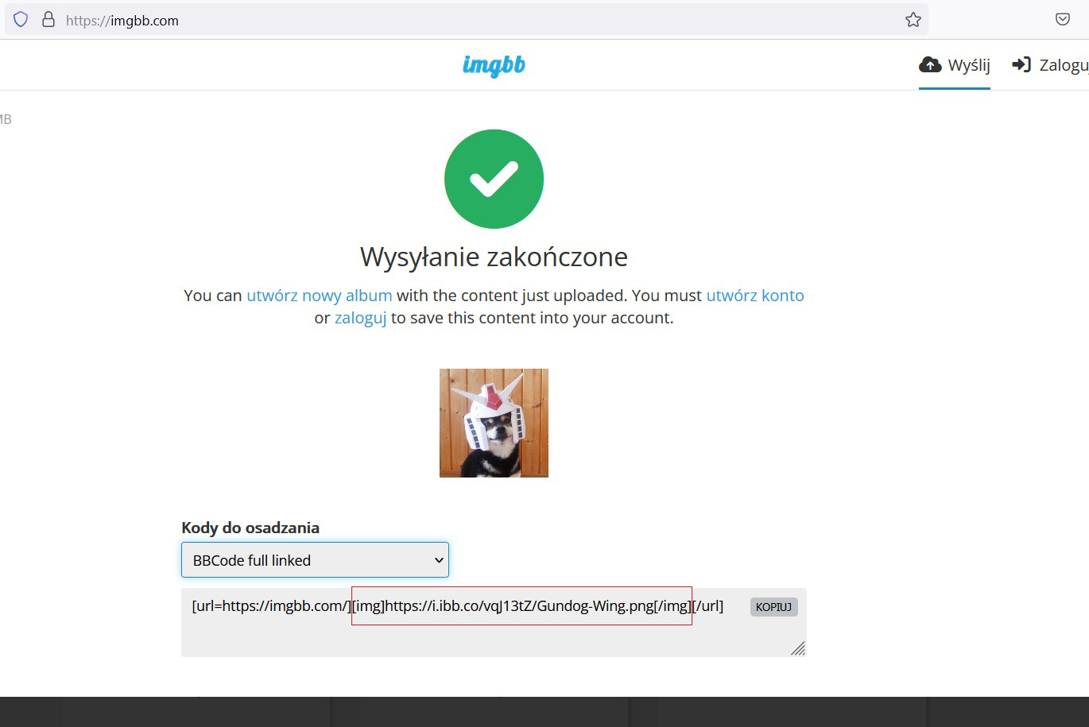Click the imgbb logo
This screenshot has height=727, width=1089.
494,65
